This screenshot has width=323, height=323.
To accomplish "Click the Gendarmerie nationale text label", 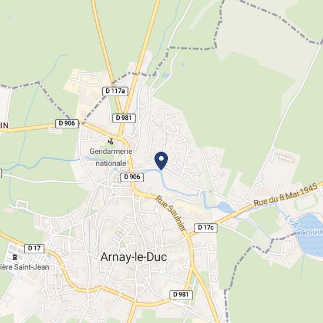I will point(111,157).
